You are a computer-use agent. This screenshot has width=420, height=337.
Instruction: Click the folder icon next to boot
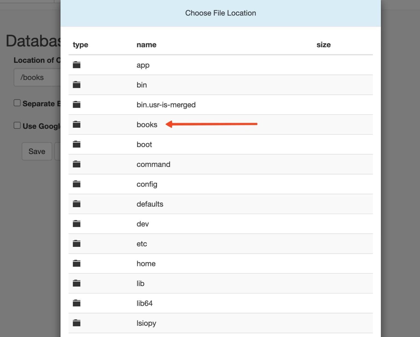77,144
